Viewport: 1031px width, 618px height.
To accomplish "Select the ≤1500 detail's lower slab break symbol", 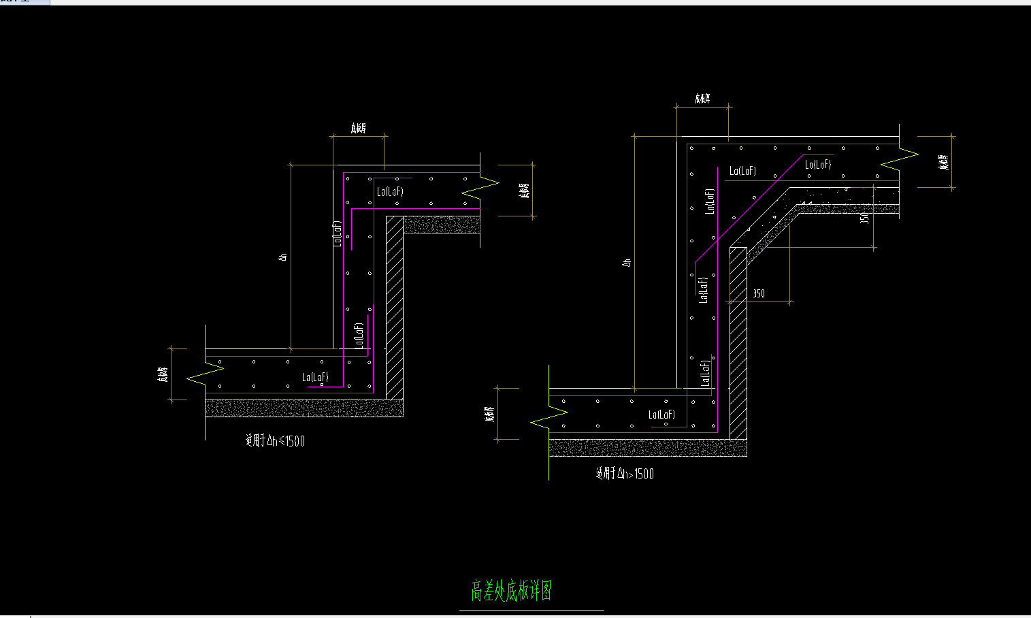I will (x=206, y=374).
